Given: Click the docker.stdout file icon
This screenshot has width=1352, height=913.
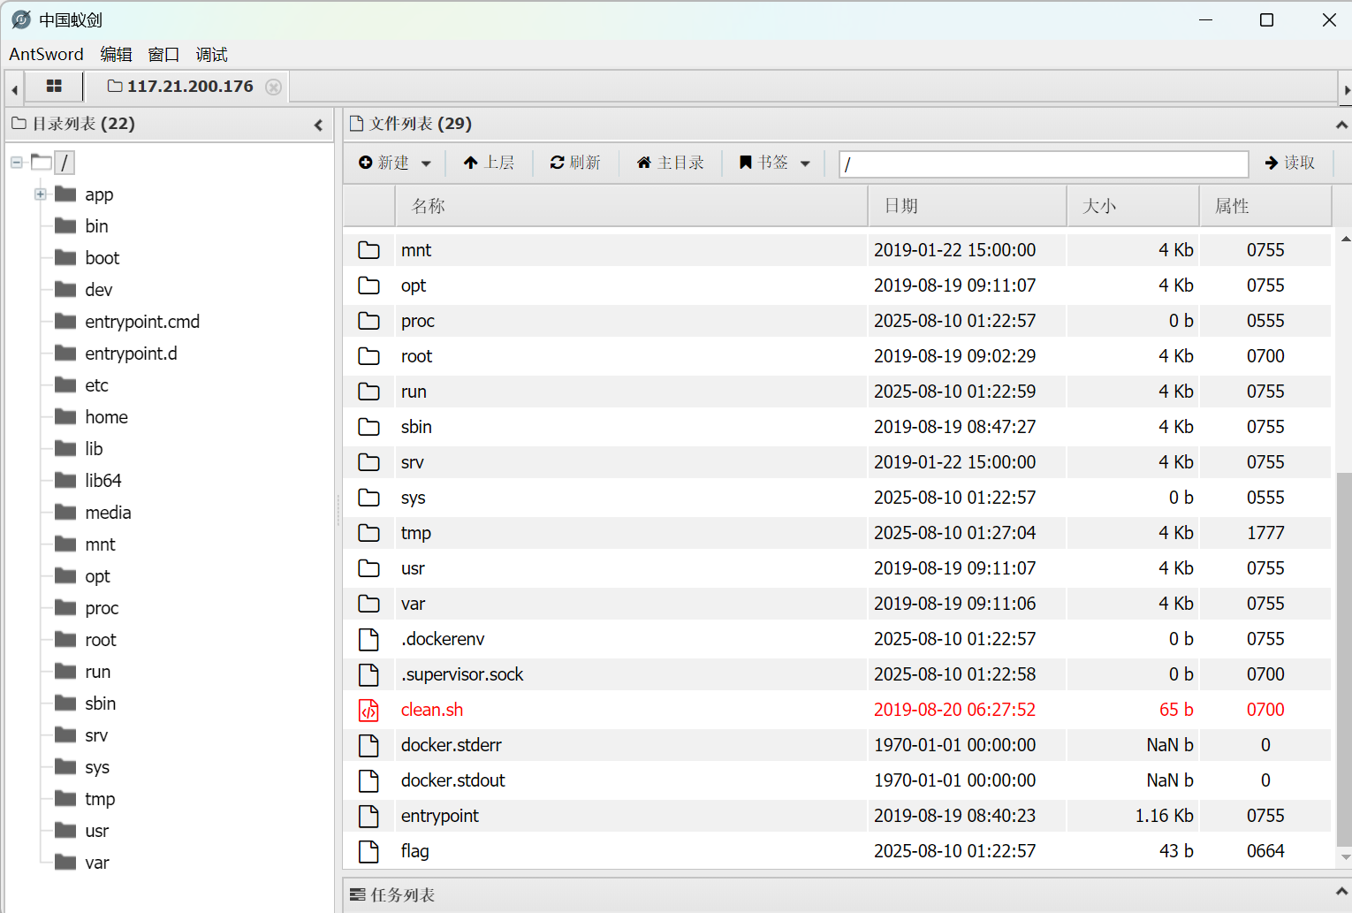Looking at the screenshot, I should click(368, 780).
